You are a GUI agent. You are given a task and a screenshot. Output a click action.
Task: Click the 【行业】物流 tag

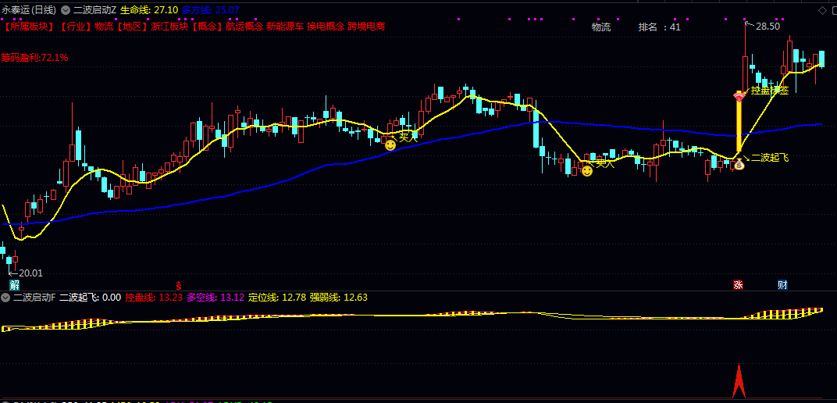pos(85,26)
